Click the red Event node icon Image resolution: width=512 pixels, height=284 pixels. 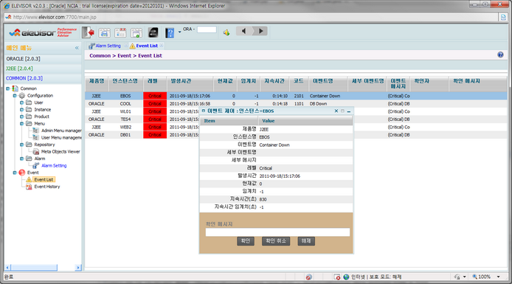[x=22, y=173]
